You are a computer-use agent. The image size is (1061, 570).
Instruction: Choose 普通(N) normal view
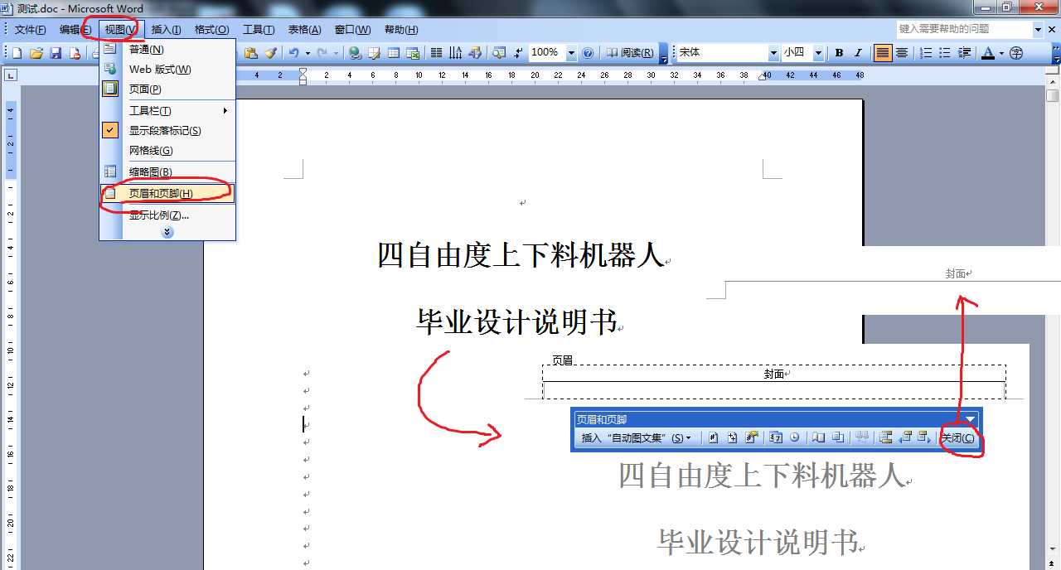(167, 50)
